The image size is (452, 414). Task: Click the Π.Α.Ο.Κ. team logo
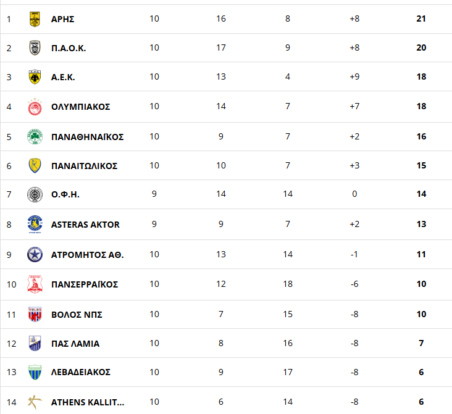pyautogui.click(x=35, y=48)
